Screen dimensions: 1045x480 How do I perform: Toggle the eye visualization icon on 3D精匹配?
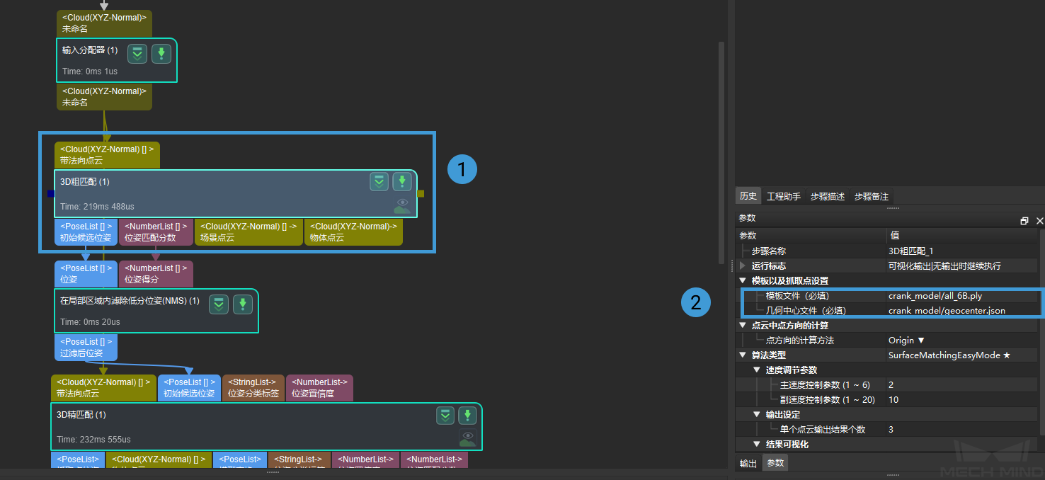467,438
